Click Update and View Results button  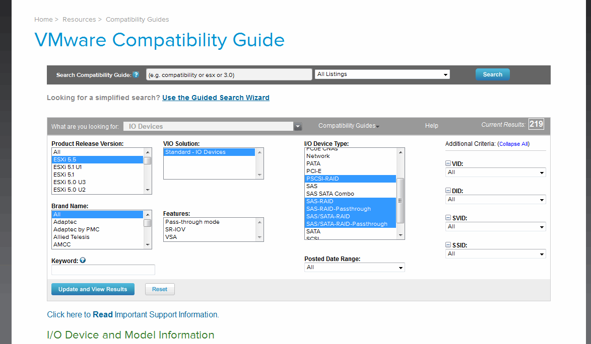(93, 289)
